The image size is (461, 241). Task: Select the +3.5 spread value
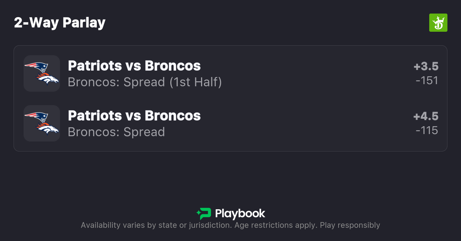426,66
